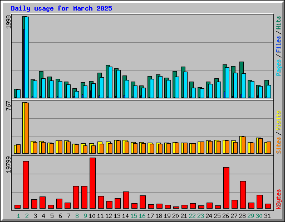The width and height of the screenshot is (285, 222).
Task: Click day label 8 on the axis
Action: pos(77,216)
